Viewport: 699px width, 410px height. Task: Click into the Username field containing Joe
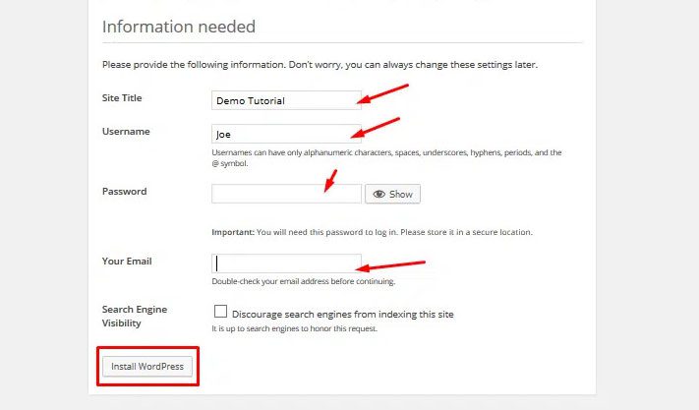[285, 134]
